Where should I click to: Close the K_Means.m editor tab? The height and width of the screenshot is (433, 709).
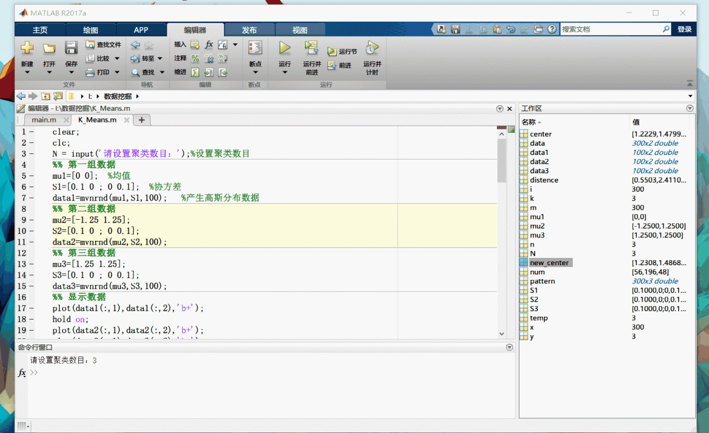(126, 120)
